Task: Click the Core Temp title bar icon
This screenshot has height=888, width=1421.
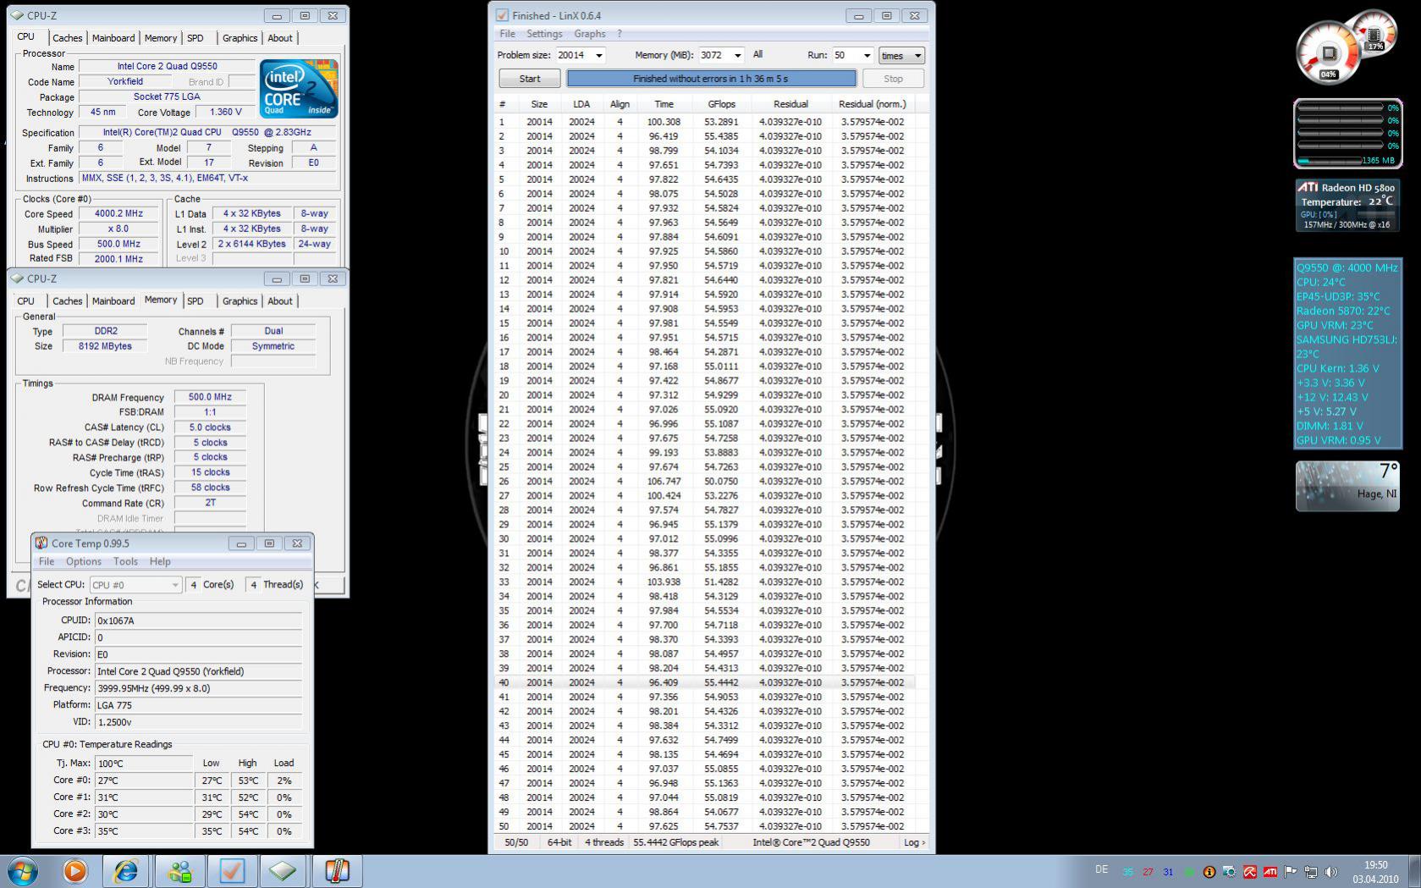Action: 41,543
